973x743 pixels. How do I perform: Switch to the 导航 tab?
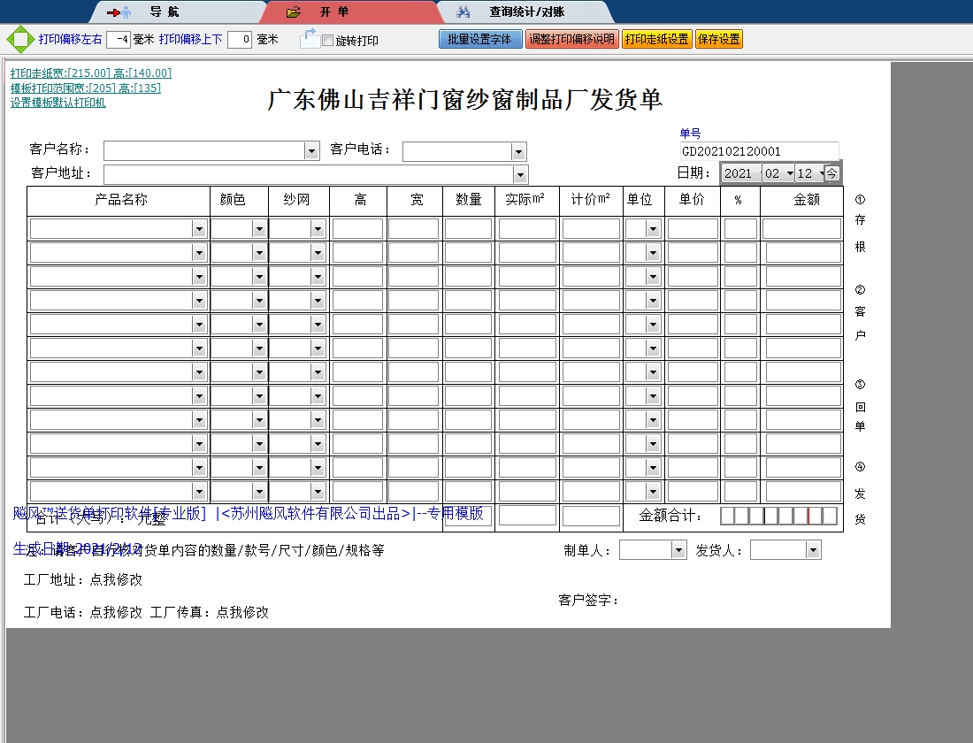coord(164,12)
